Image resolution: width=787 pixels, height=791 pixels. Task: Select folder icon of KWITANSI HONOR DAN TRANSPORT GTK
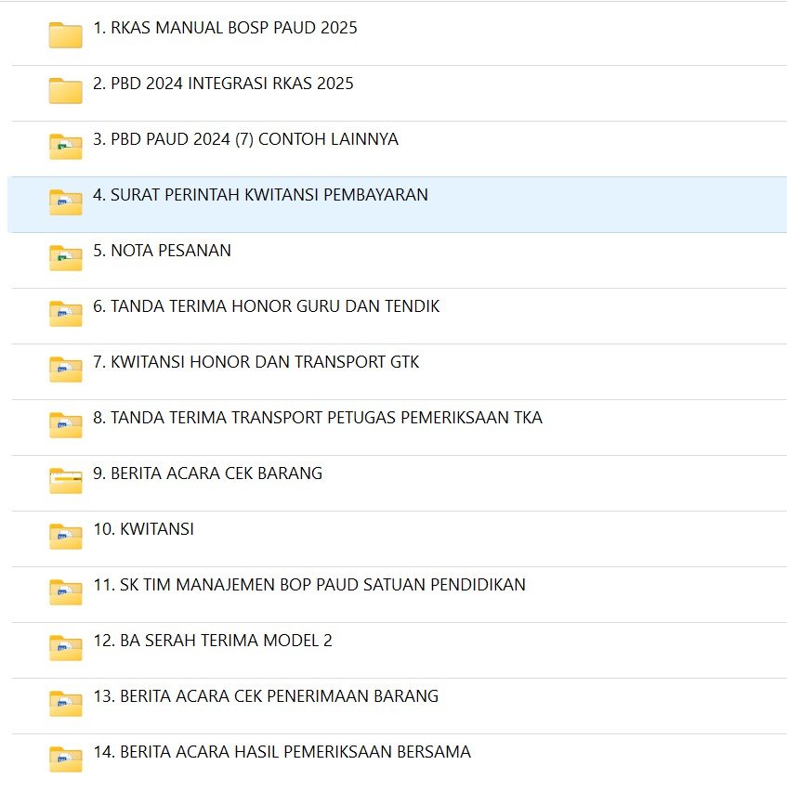[x=66, y=370]
